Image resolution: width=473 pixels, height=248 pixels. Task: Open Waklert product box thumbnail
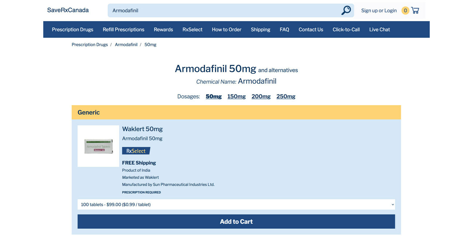(x=98, y=146)
